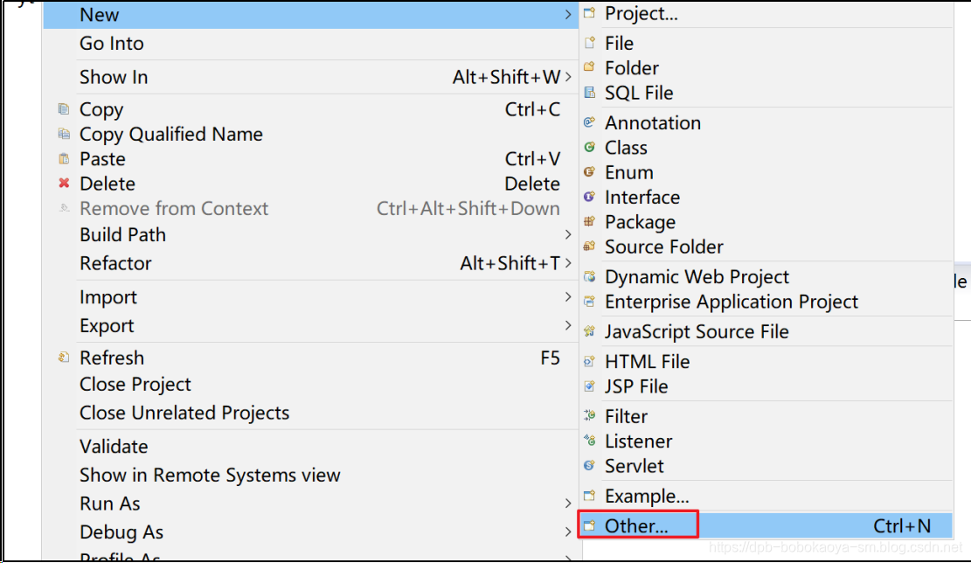Click the Enterprise Application Project icon
Viewport: 971px width, 563px height.
pyautogui.click(x=590, y=302)
